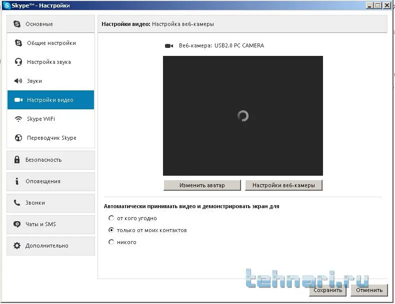Open Общие настройки page
The image size is (395, 304).
50,43
